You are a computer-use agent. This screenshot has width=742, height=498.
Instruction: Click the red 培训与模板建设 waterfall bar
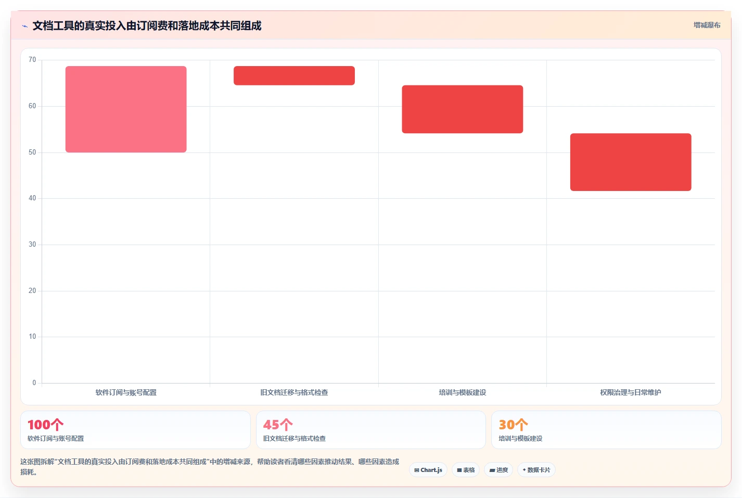pyautogui.click(x=463, y=109)
